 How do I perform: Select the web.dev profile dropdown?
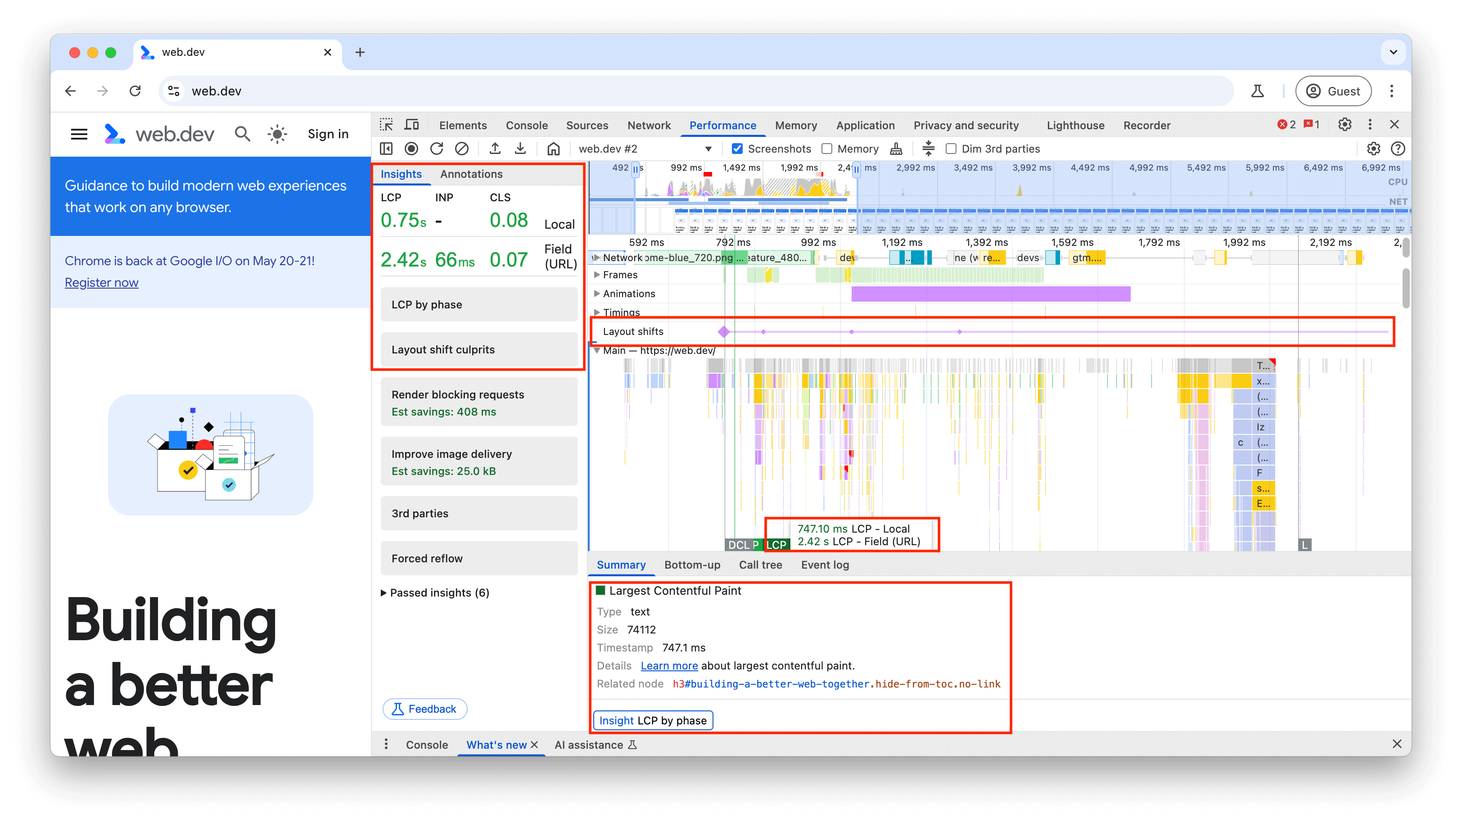click(x=643, y=149)
